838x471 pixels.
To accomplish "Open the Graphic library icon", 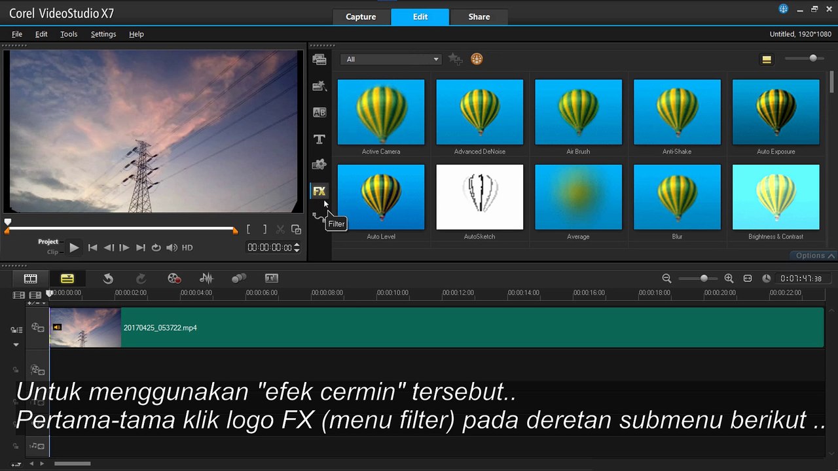I will tap(319, 164).
